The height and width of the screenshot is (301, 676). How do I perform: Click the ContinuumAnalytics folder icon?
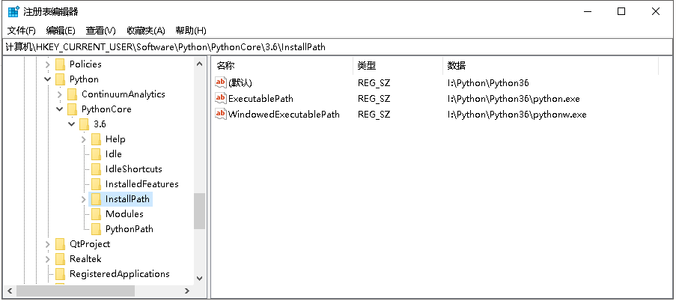click(x=72, y=94)
